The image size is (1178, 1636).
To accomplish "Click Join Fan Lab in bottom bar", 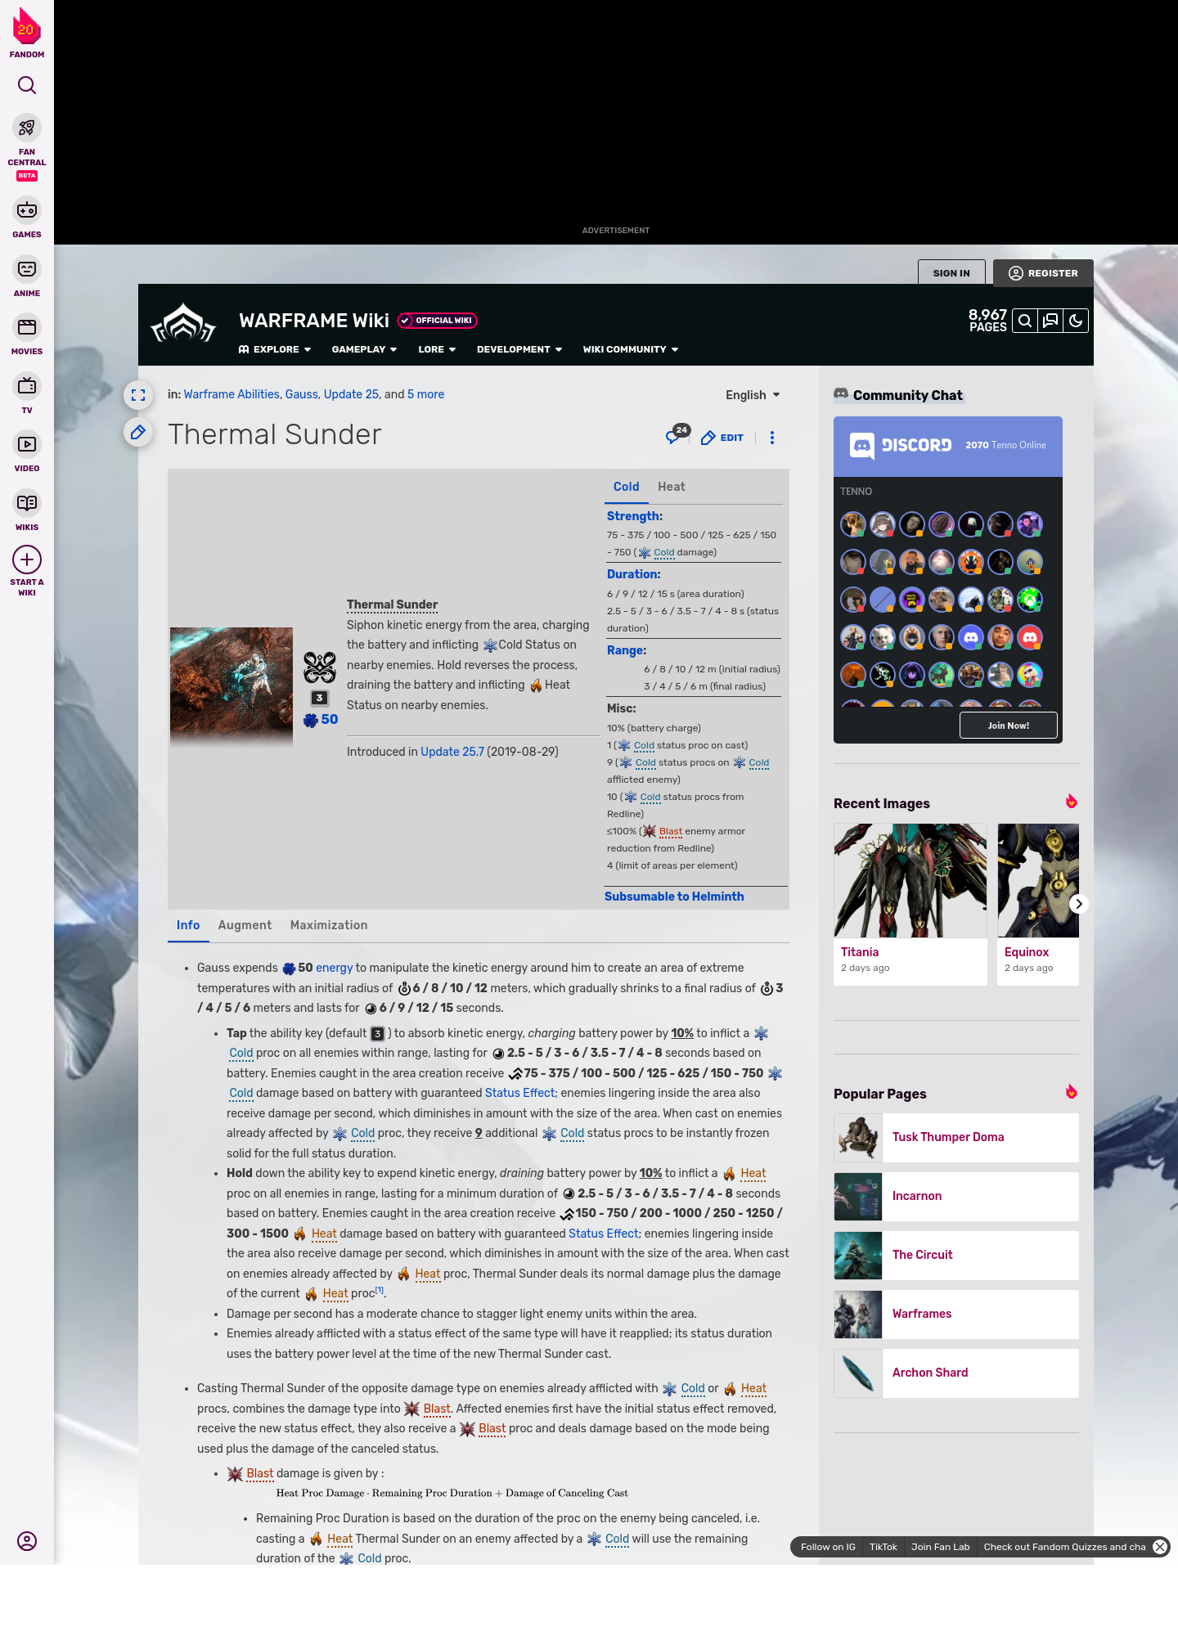I will (941, 1547).
